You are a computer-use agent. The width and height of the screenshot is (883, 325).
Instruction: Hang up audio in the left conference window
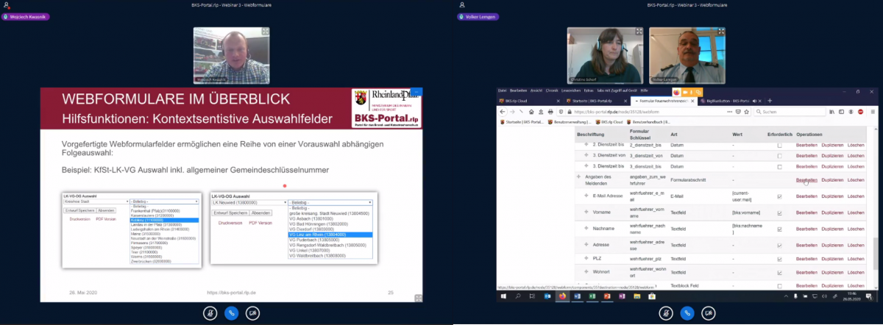click(x=232, y=312)
